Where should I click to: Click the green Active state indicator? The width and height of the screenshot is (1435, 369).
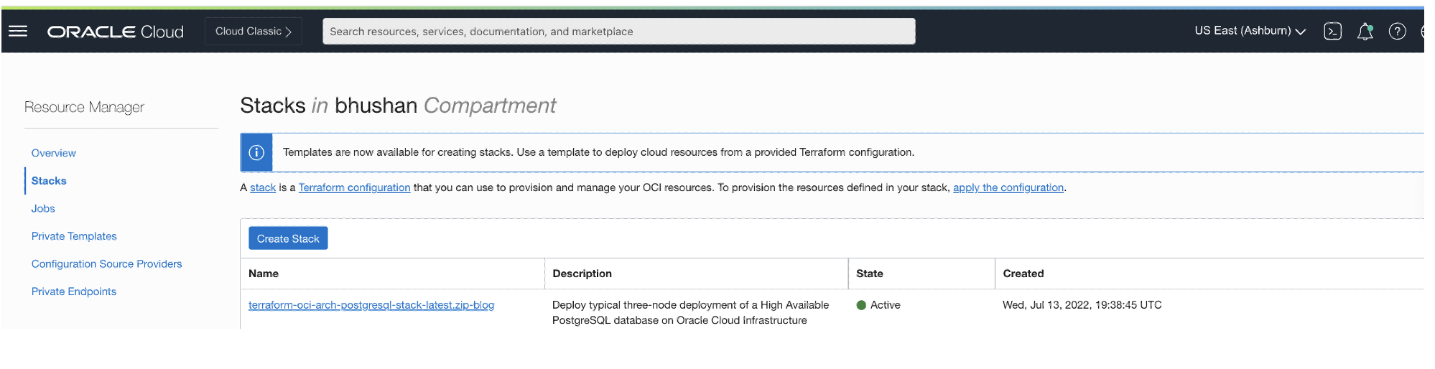(x=861, y=305)
